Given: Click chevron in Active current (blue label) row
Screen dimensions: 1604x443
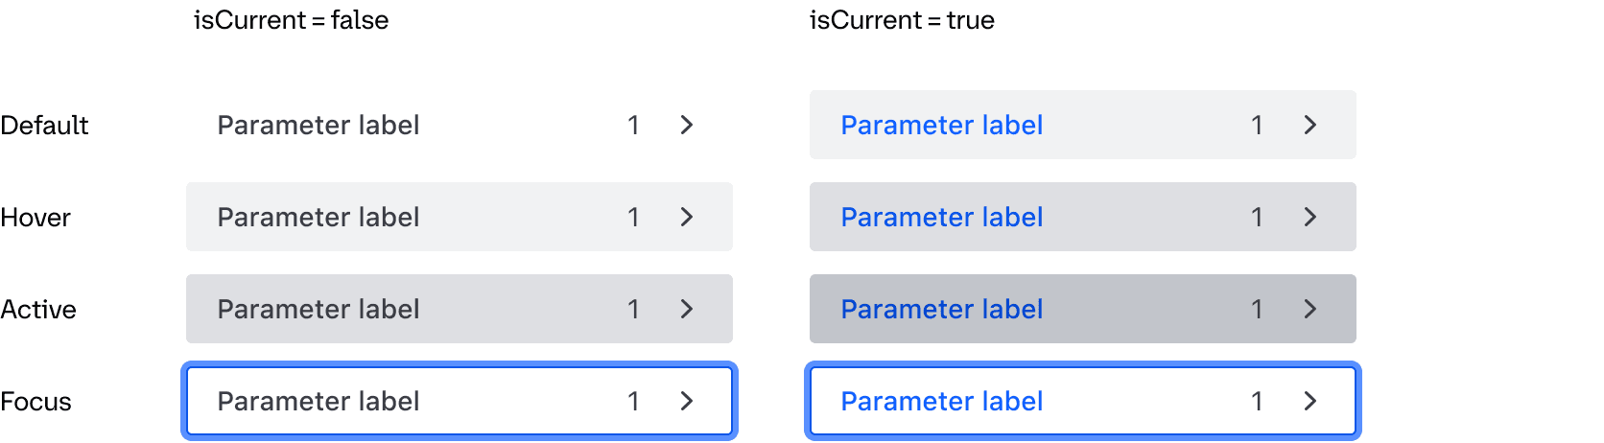Looking at the screenshot, I should pyautogui.click(x=1309, y=309).
